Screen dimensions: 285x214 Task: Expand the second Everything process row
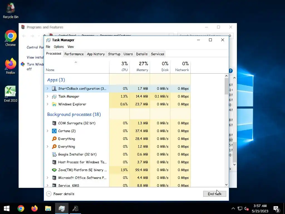(48, 147)
